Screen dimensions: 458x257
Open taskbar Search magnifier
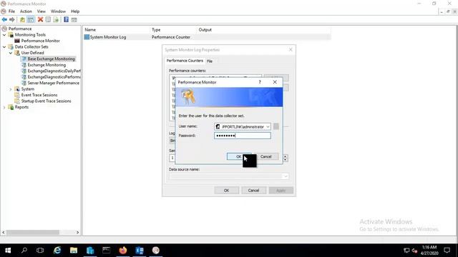(x=24, y=251)
